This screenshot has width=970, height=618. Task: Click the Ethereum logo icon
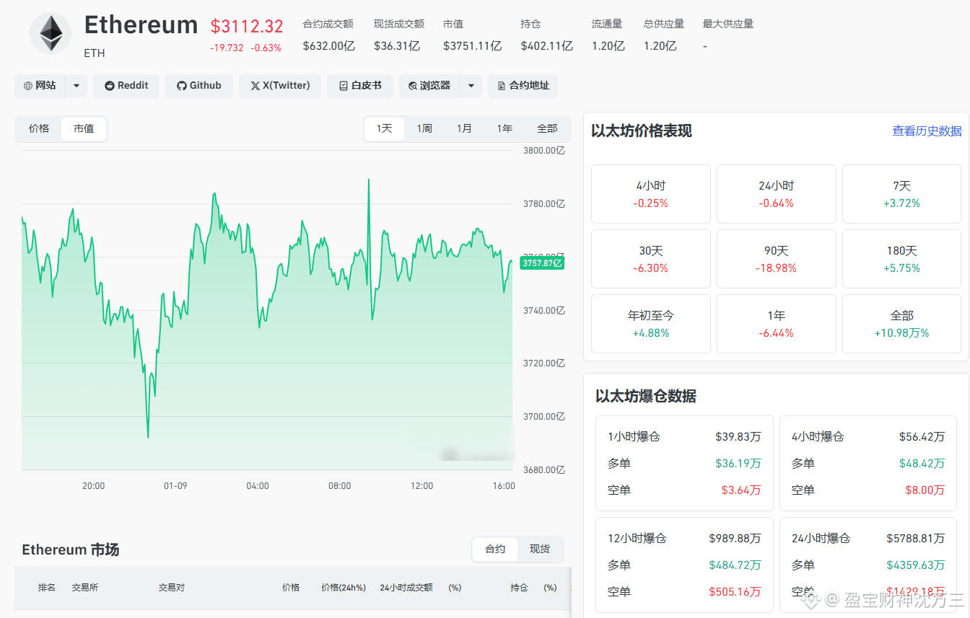pos(50,33)
